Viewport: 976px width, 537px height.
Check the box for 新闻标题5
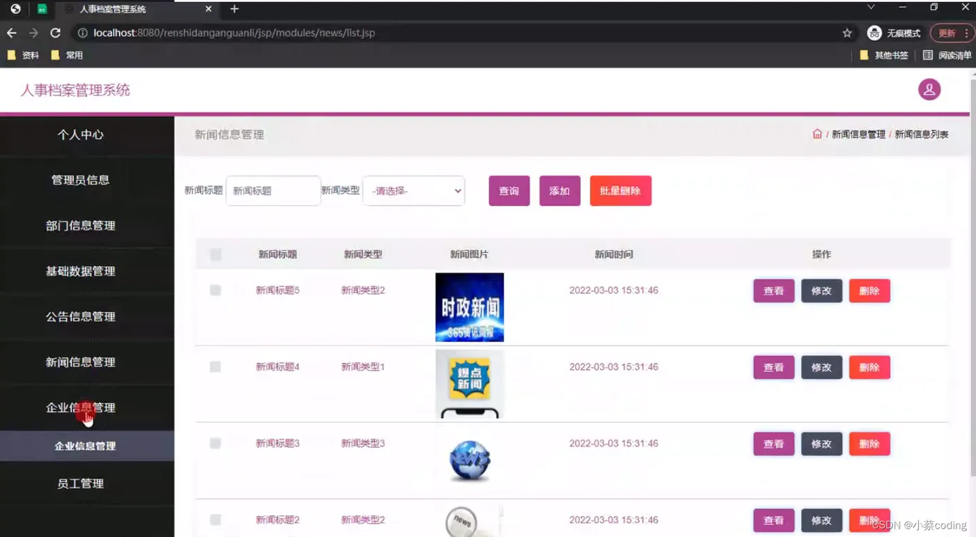(x=215, y=290)
